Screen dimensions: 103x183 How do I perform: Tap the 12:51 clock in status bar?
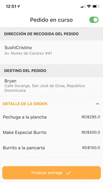[x=11, y=6]
